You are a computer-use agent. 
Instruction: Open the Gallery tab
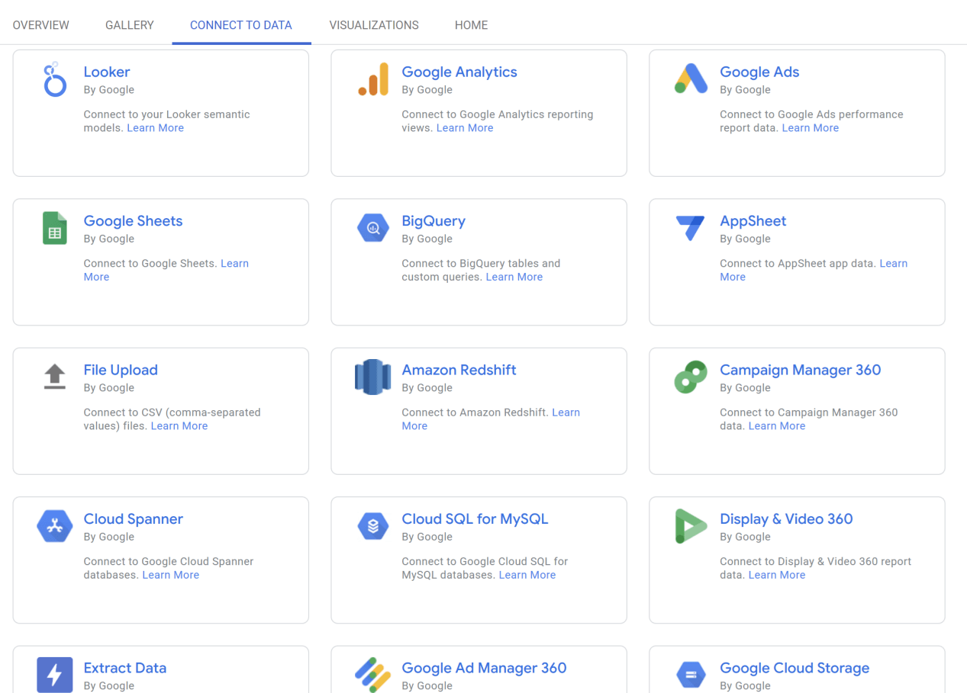click(x=130, y=25)
